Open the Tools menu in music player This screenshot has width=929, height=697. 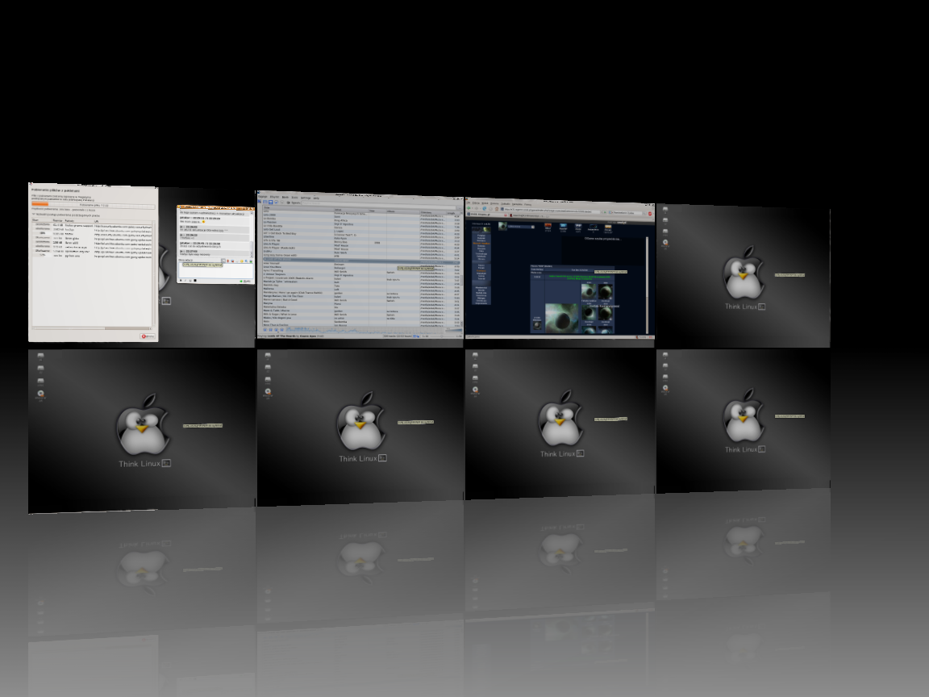tap(294, 198)
